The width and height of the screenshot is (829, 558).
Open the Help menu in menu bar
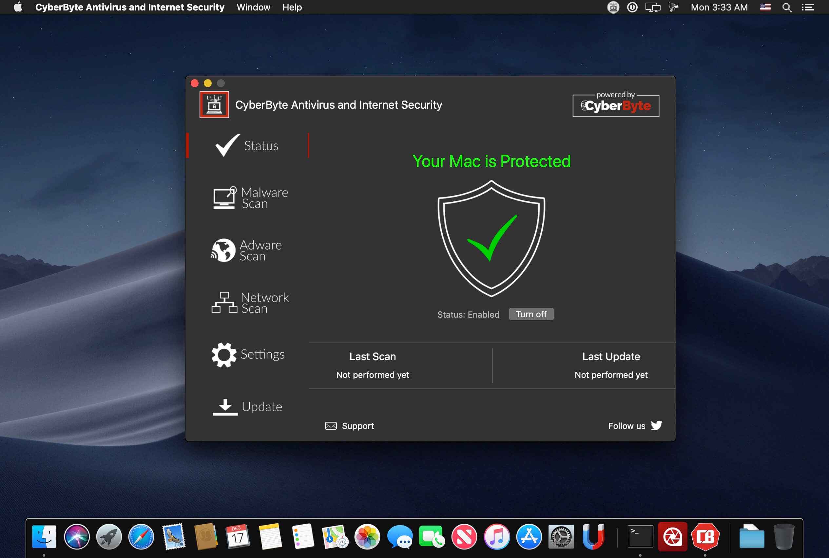click(x=292, y=7)
